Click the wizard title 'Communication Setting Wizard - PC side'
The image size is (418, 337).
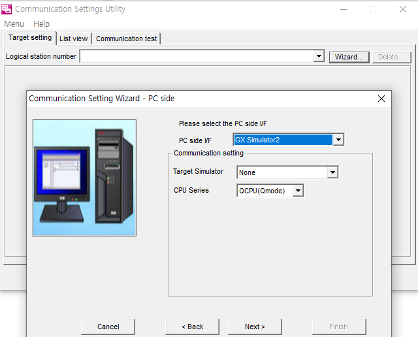point(102,99)
